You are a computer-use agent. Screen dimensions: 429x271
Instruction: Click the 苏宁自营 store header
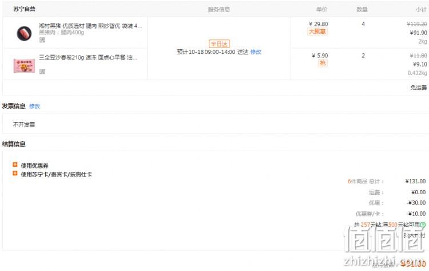pos(24,9)
